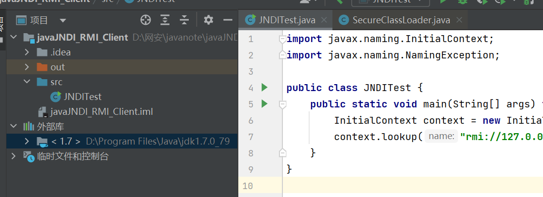The width and height of the screenshot is (543, 197).
Task: Collapse the 外部库 node arrow
Action: point(13,126)
